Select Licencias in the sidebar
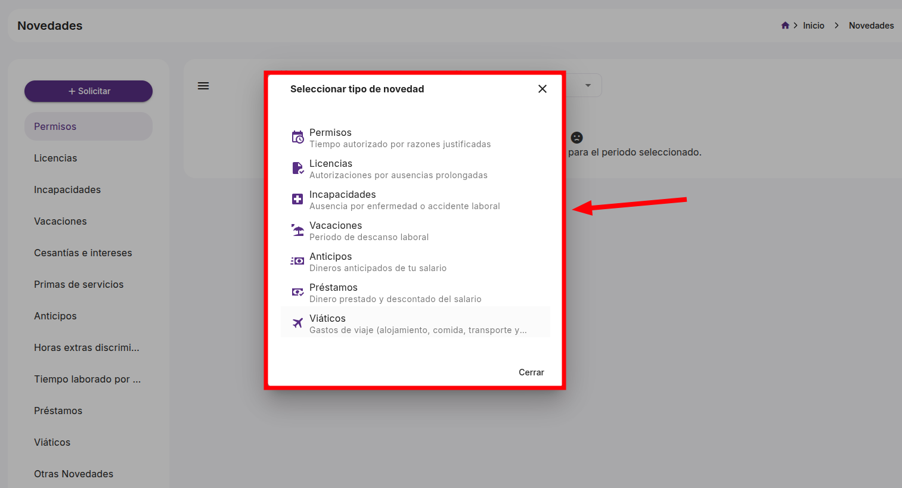This screenshot has width=902, height=488. point(88,158)
